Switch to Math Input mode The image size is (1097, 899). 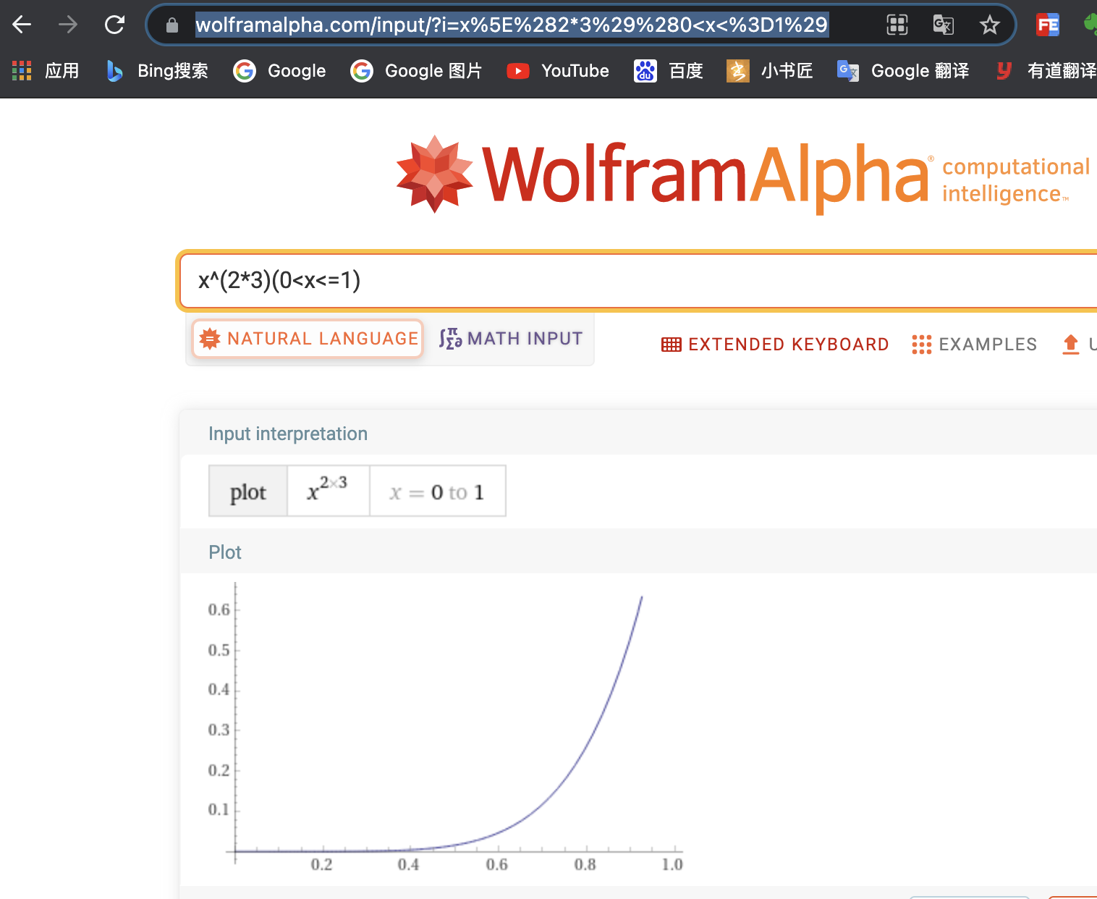pyautogui.click(x=511, y=338)
